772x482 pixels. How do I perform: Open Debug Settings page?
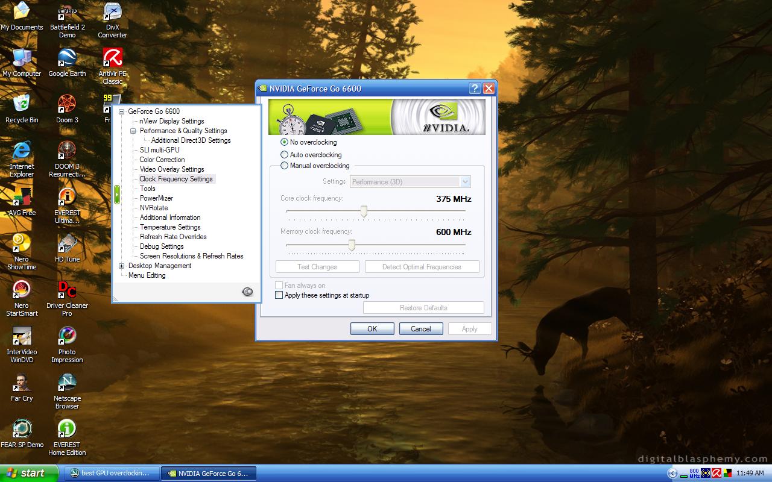pos(162,246)
